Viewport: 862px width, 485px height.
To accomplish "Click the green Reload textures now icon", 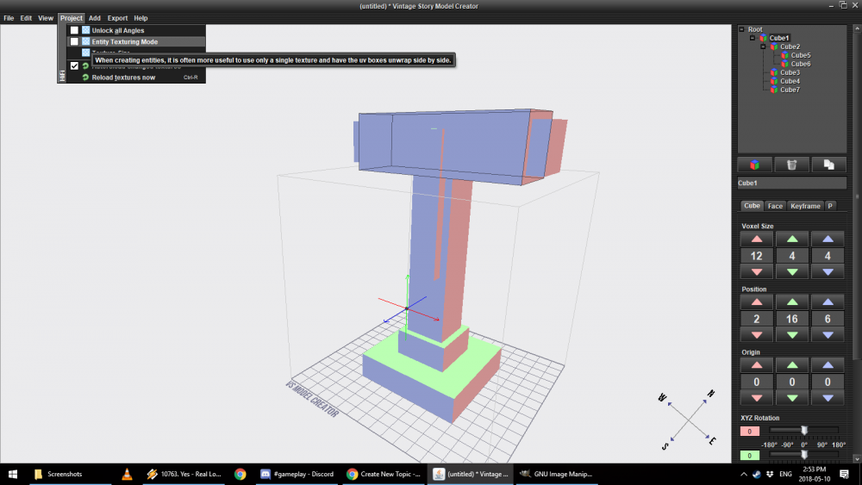I will [x=85, y=78].
